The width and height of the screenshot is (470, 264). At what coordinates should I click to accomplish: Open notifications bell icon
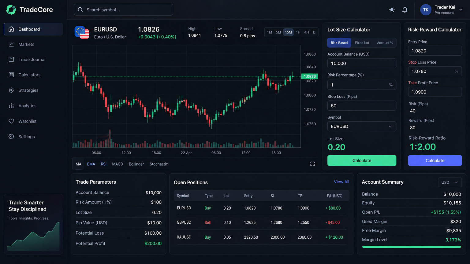tap(405, 10)
